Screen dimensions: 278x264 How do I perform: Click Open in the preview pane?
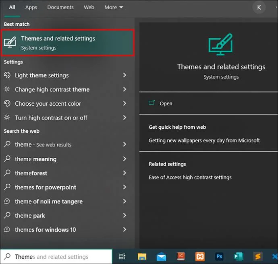pos(166,103)
